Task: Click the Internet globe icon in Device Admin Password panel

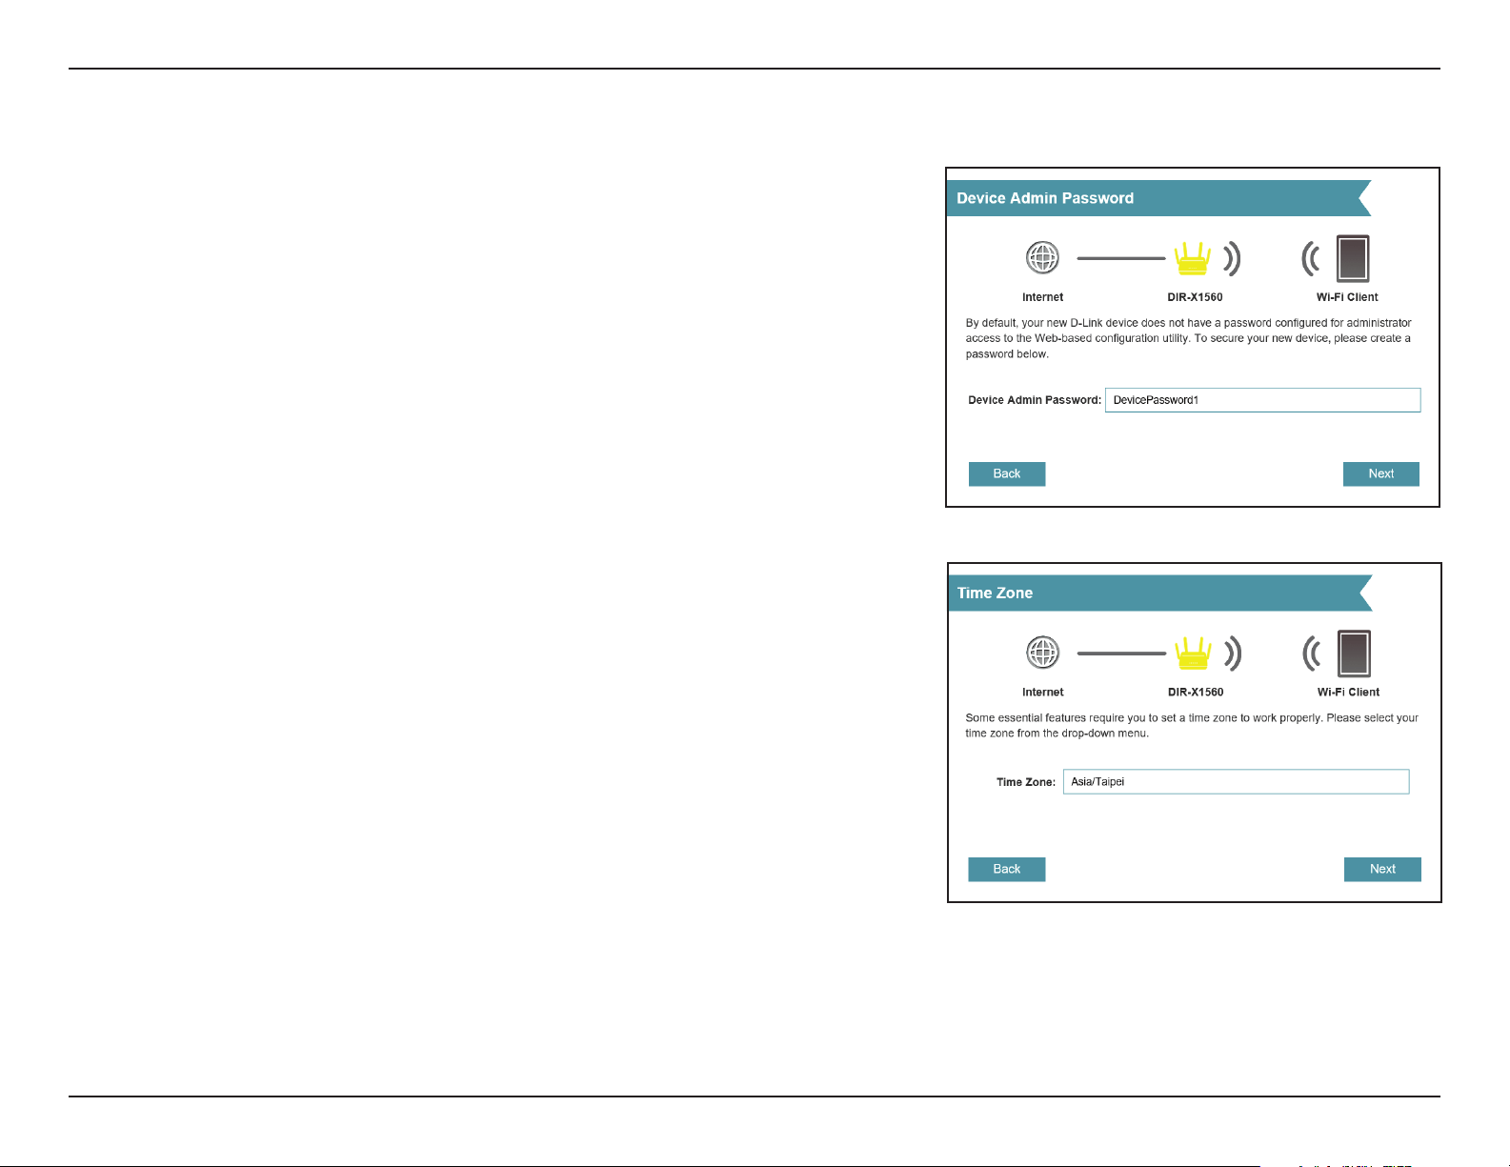Action: tap(1042, 257)
